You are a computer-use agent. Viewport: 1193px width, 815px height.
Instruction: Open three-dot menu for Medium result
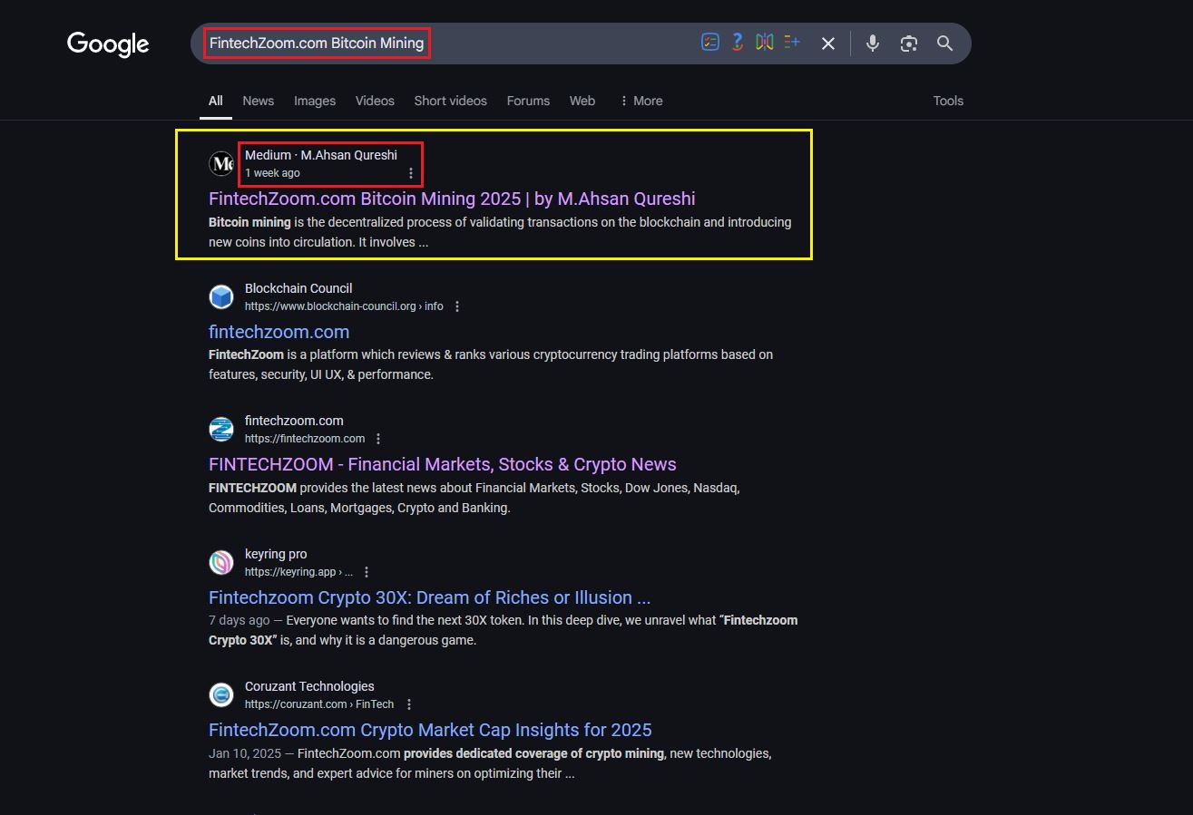pyautogui.click(x=411, y=173)
